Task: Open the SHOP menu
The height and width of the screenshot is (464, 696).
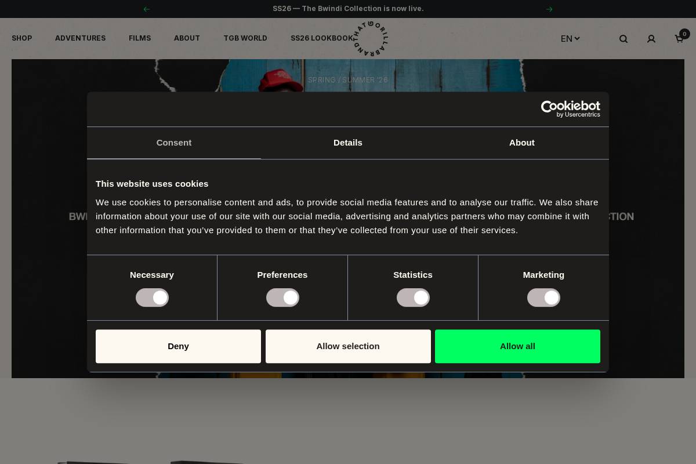Action: pyautogui.click(x=22, y=38)
